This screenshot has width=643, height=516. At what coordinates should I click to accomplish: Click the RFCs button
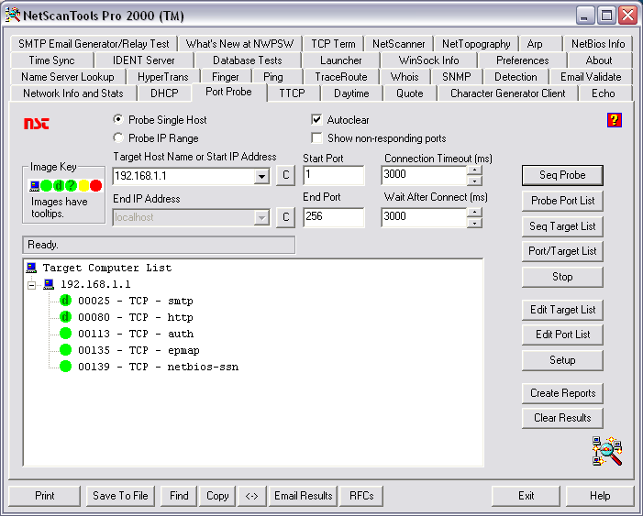(361, 496)
